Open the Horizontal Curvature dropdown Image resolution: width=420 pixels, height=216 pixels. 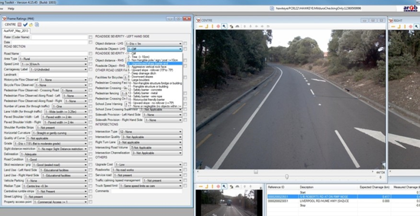coord(60,133)
